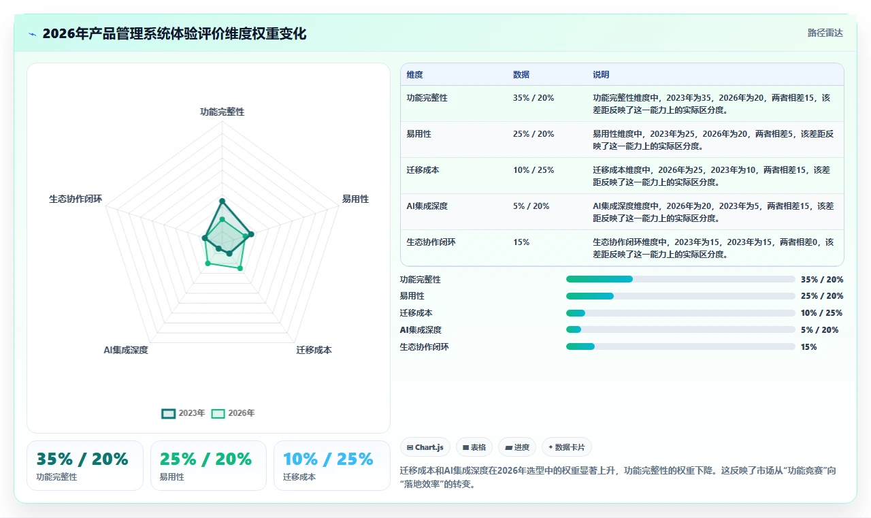Click the 进度 tag chip
The height and width of the screenshot is (518, 871).
point(517,447)
